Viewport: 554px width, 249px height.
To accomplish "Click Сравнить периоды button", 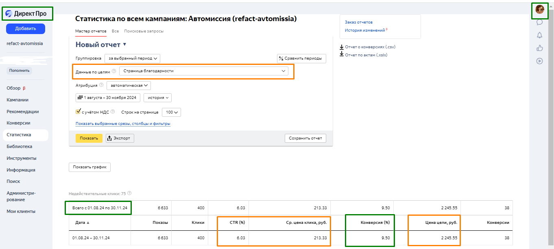I will (301, 58).
